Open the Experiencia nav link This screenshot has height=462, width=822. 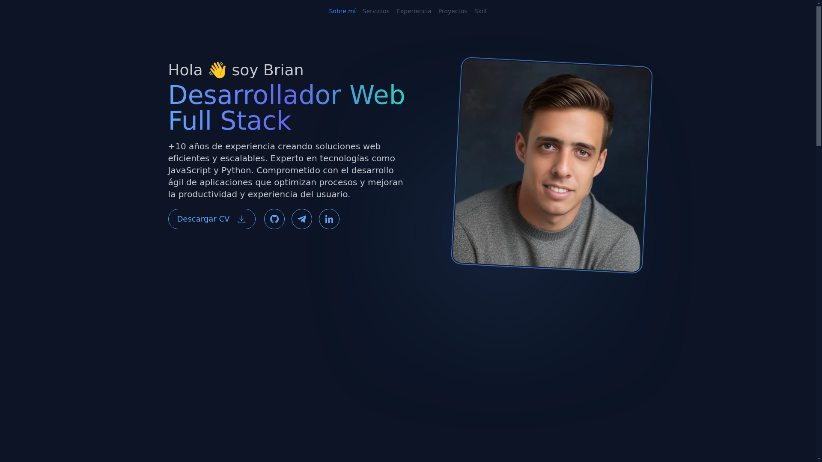(x=414, y=11)
